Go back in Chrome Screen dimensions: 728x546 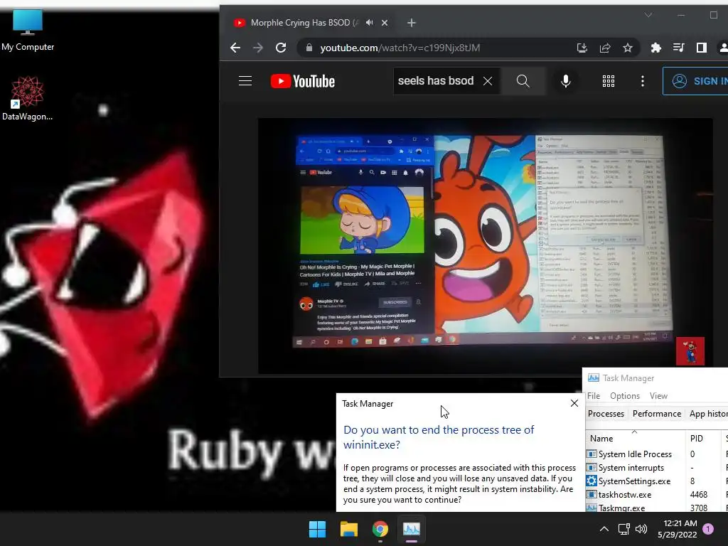click(235, 48)
